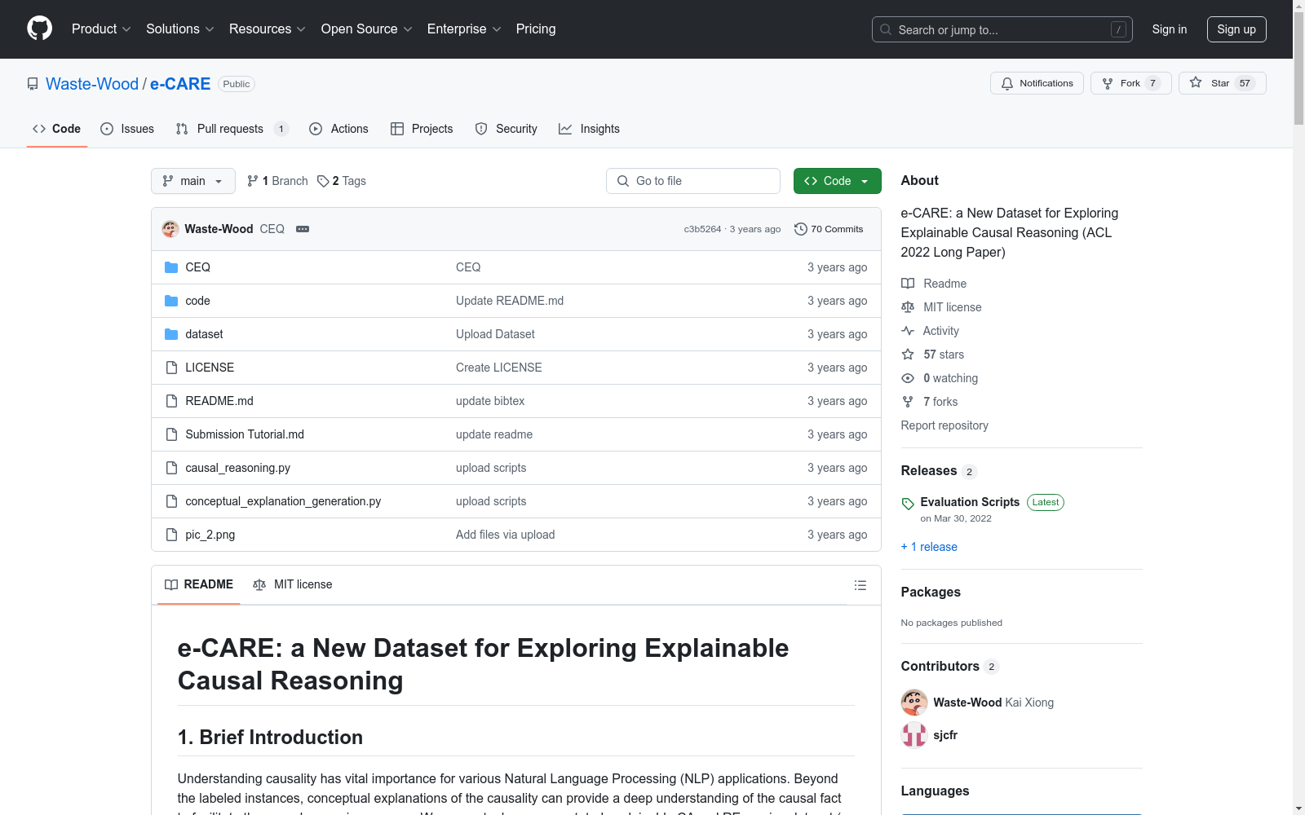Open conceptual_explanation_generation.py file
1305x815 pixels.
tap(283, 501)
